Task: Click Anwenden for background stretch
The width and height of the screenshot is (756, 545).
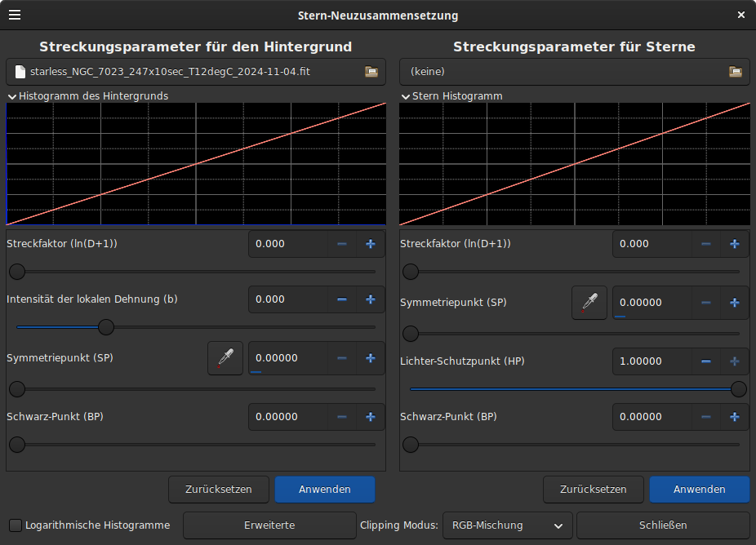Action: (324, 490)
